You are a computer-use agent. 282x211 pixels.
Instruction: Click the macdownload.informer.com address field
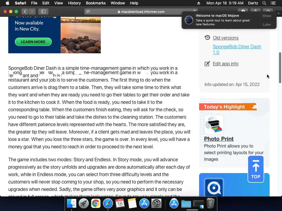[x=141, y=12]
